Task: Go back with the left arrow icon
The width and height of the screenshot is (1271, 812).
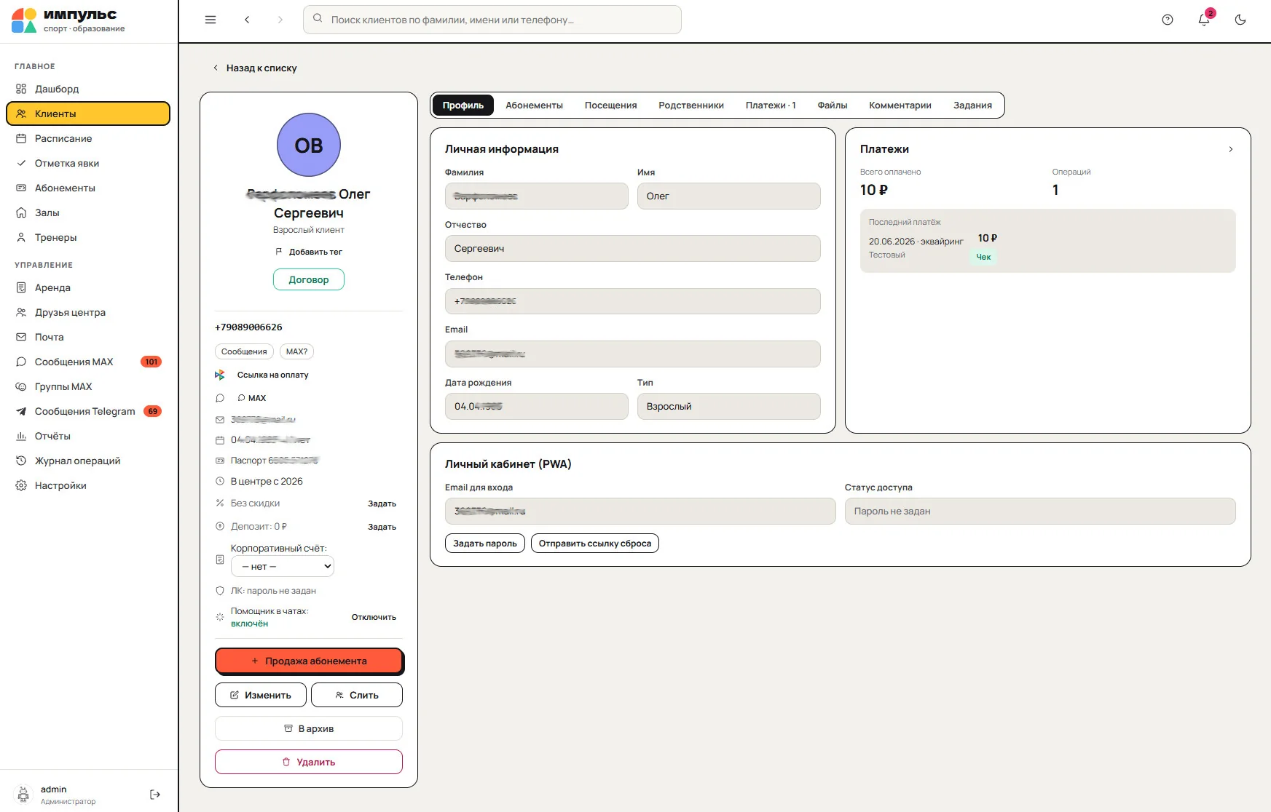Action: 247,20
